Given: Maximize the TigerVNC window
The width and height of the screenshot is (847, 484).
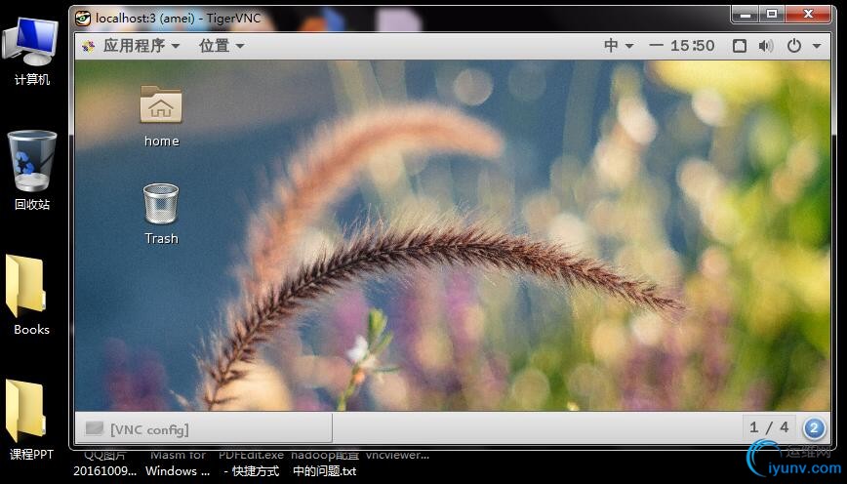Looking at the screenshot, I should [x=772, y=14].
